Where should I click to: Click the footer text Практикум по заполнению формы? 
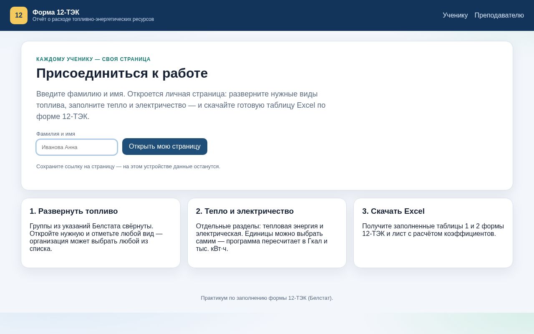coord(267,298)
